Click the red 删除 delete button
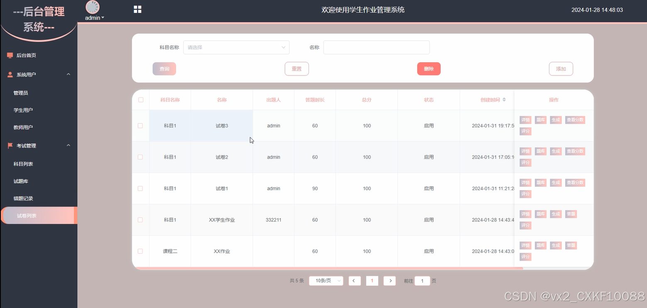Image resolution: width=647 pixels, height=308 pixels. pyautogui.click(x=429, y=69)
